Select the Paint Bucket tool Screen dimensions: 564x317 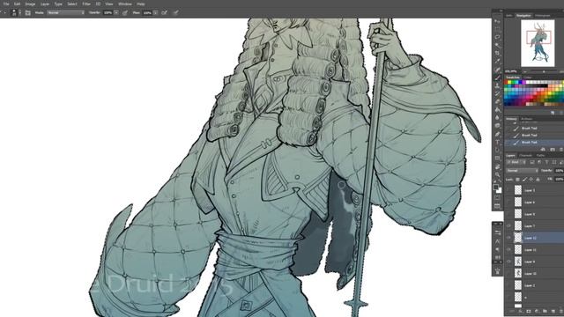coord(497,109)
